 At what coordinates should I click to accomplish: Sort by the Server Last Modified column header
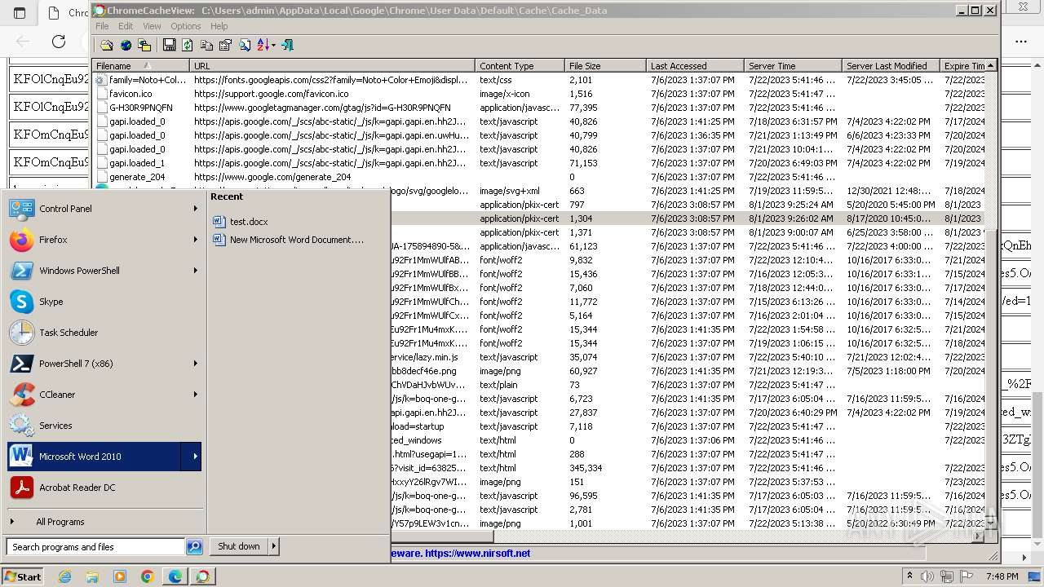891,66
